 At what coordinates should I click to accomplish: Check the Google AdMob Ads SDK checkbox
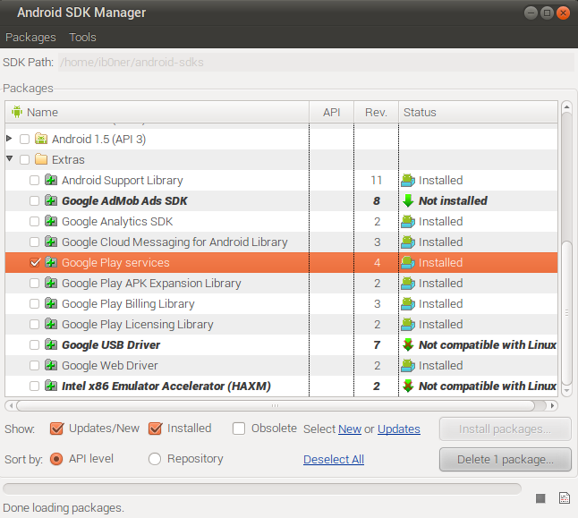34,201
